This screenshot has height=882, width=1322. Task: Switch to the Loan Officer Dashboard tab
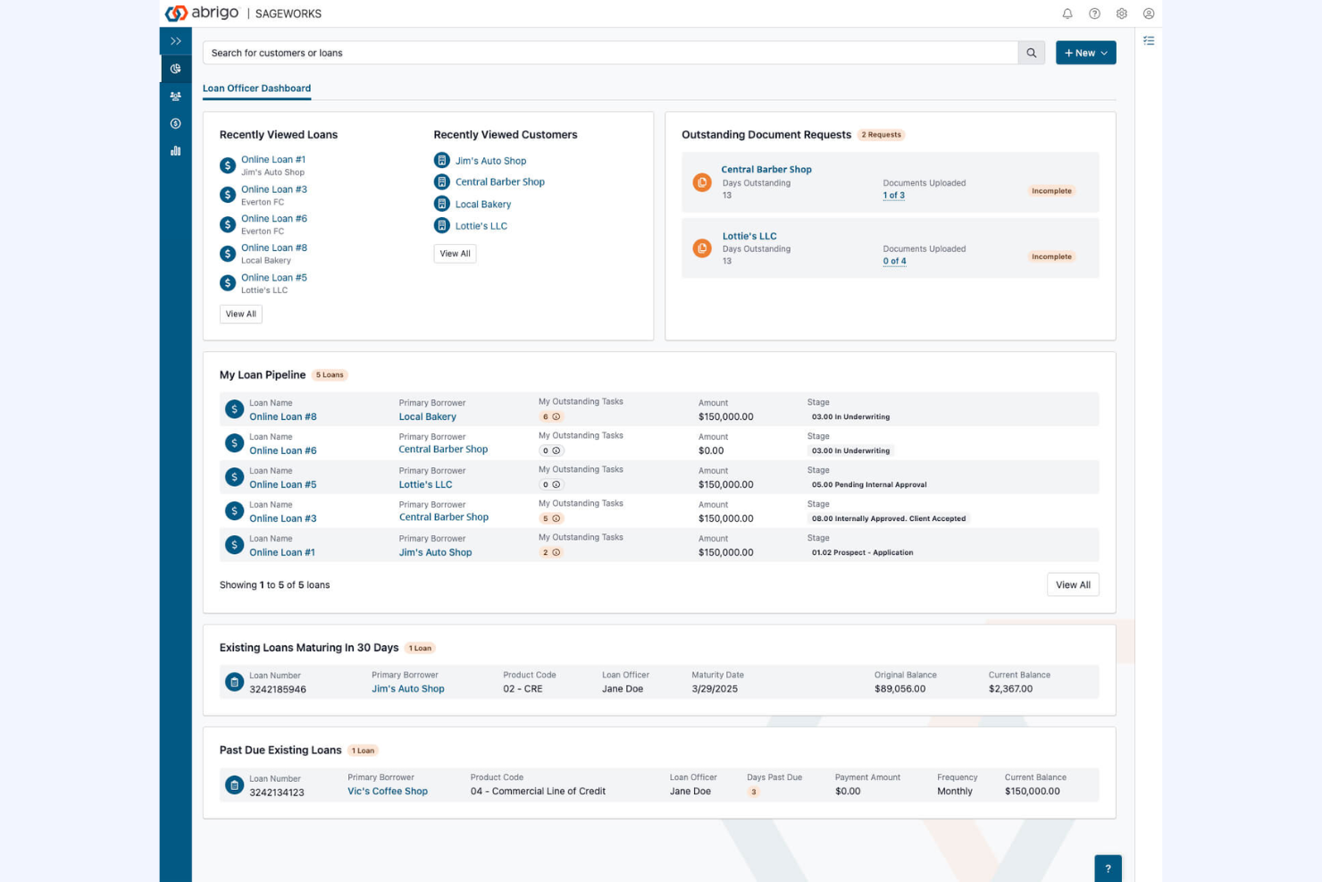(x=256, y=88)
